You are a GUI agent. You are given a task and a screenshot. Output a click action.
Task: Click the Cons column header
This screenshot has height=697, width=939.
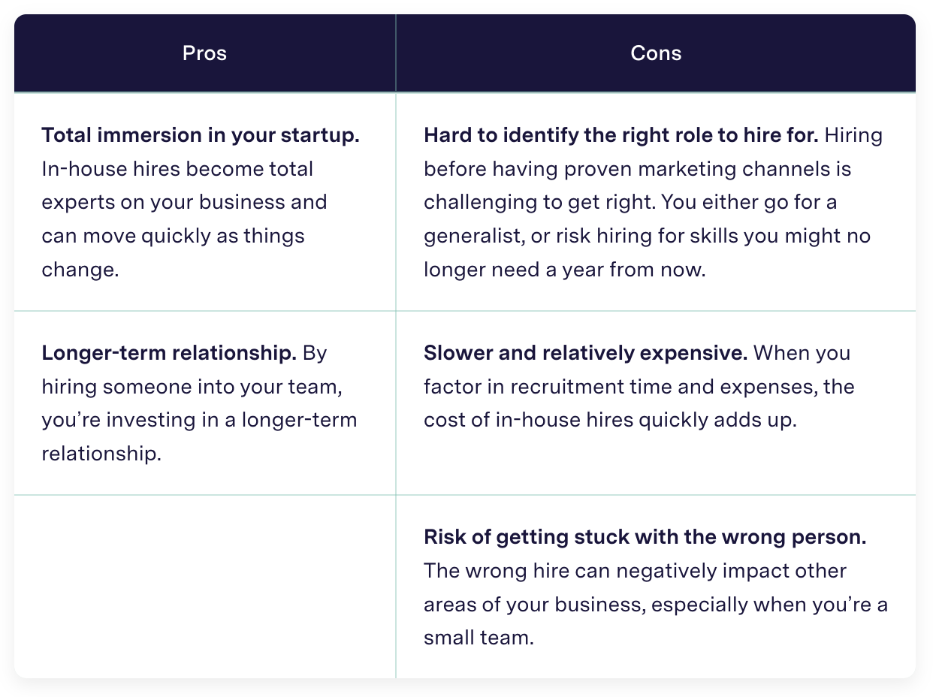[x=656, y=53]
